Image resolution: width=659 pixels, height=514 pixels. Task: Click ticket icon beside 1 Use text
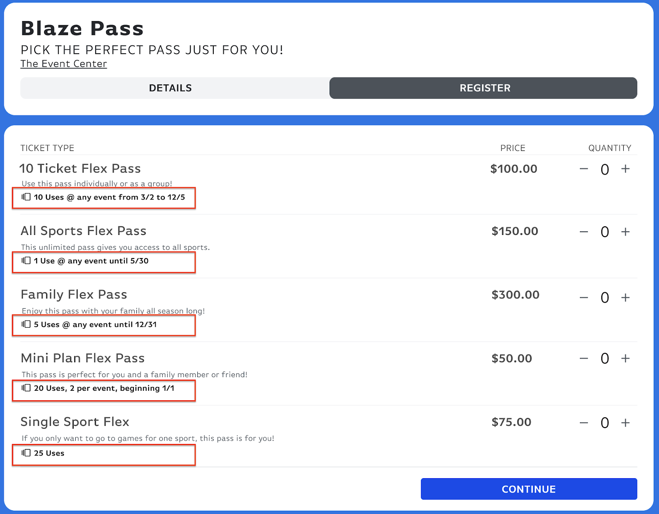pos(26,261)
